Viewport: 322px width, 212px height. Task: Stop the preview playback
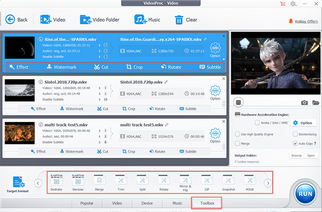pos(238,102)
